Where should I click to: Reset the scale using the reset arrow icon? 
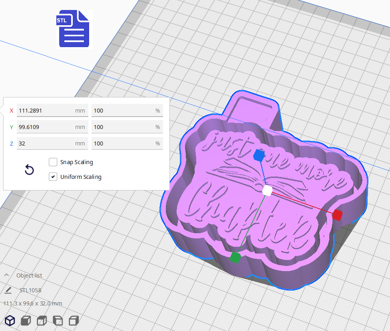29,170
